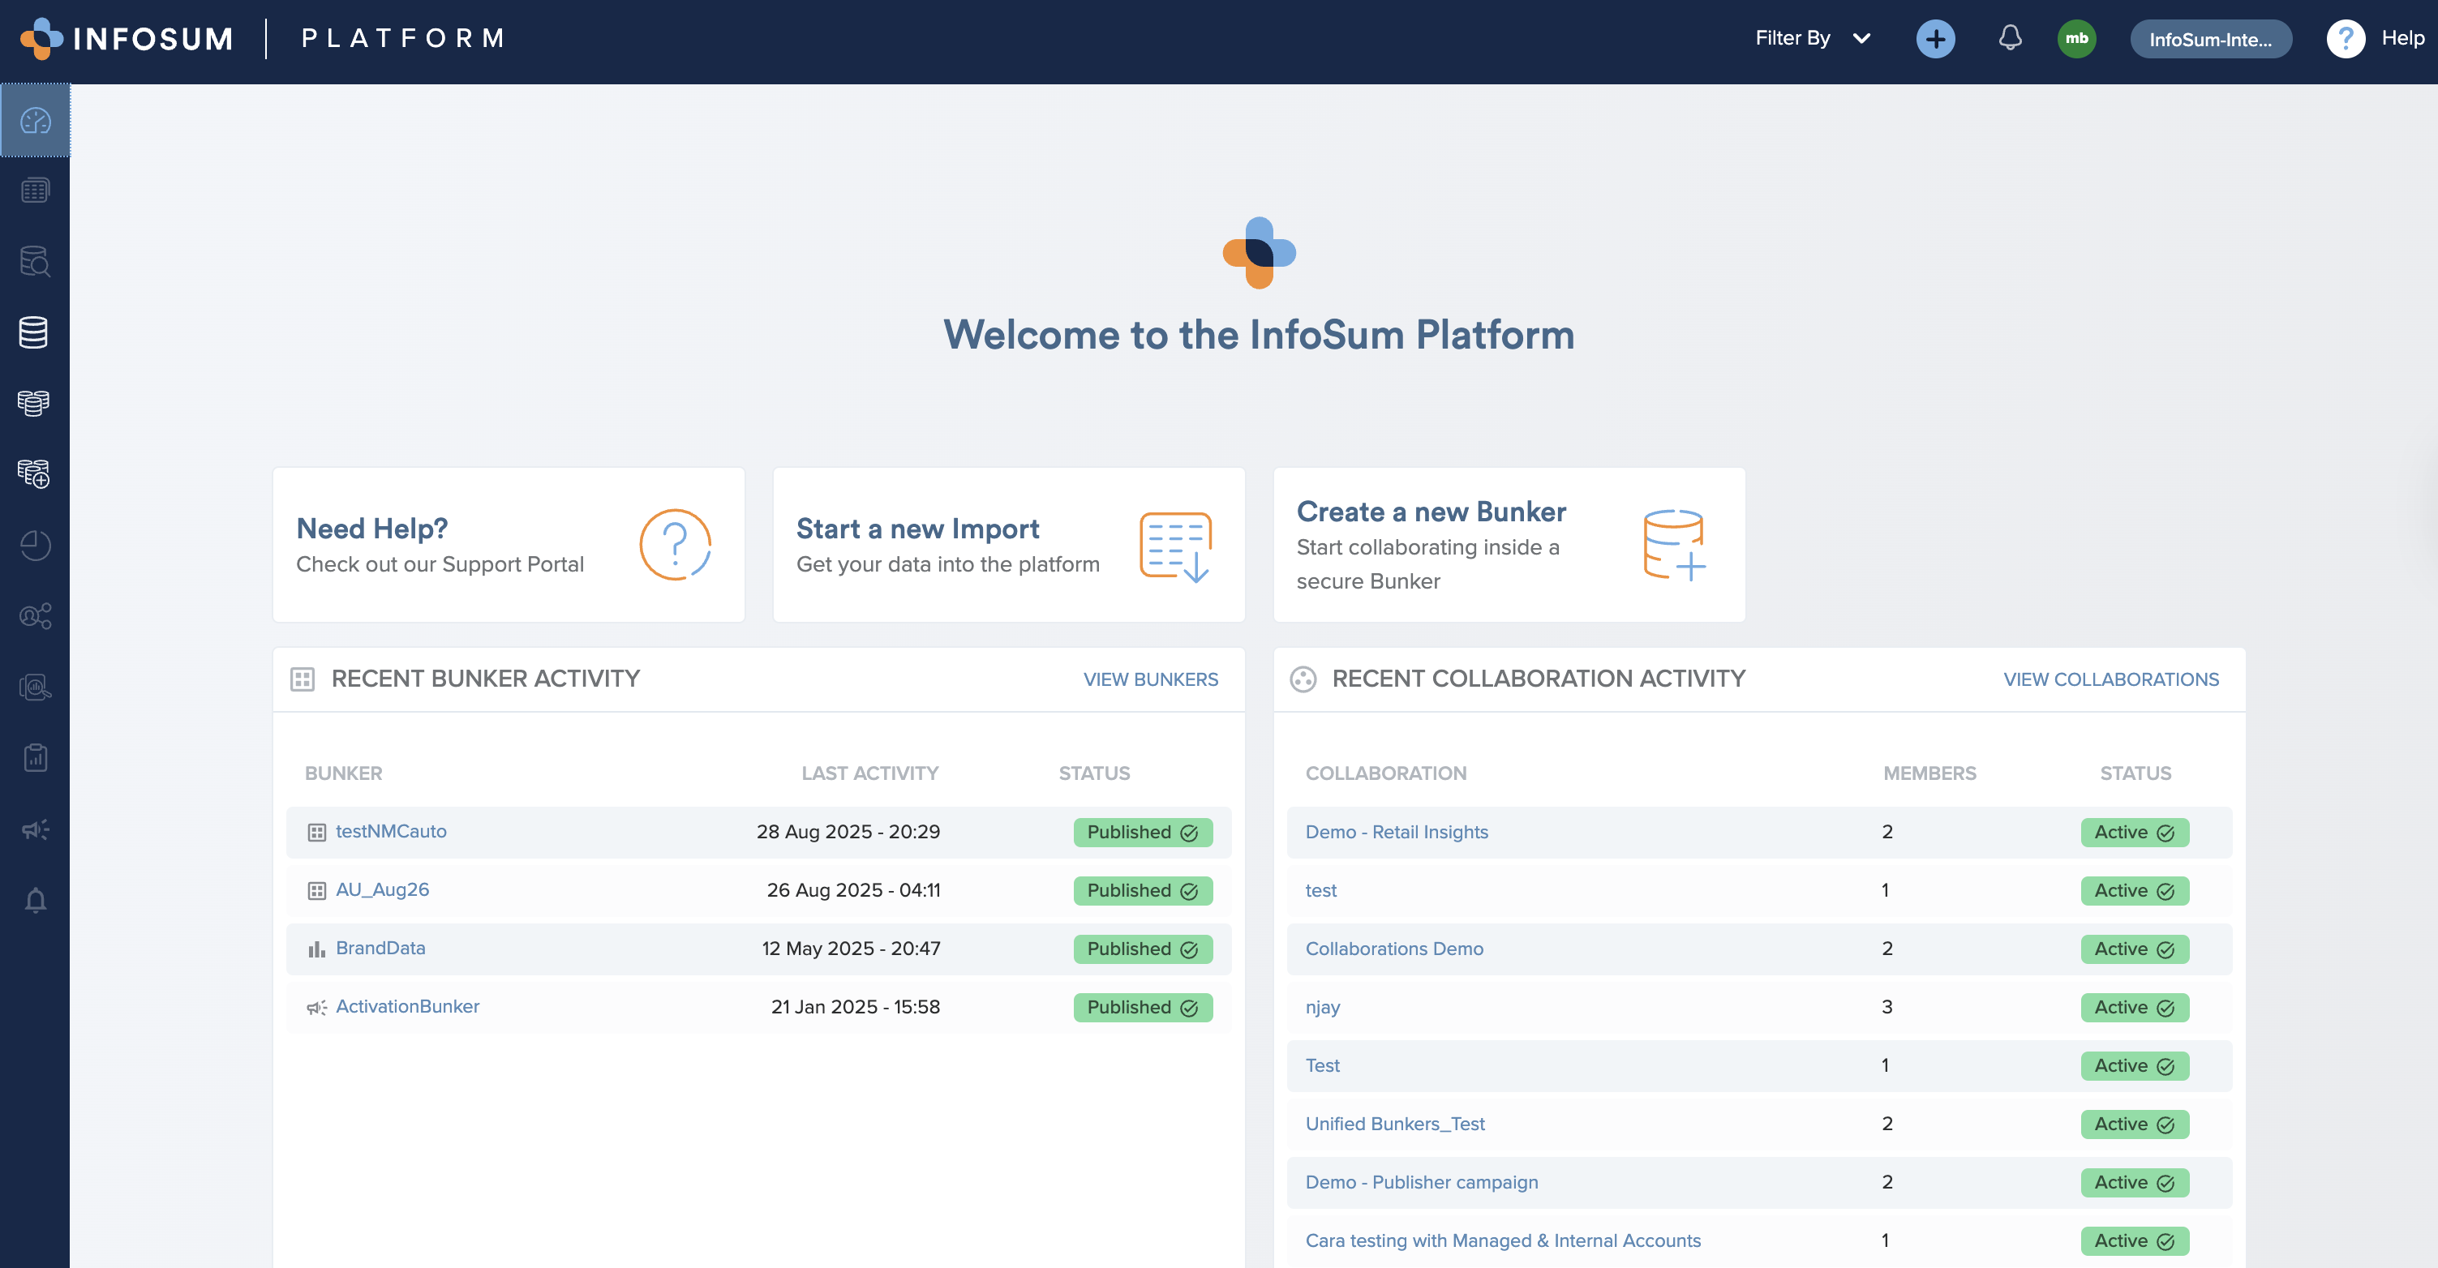
Task: Open the njay collaboration
Action: click(x=1322, y=1007)
